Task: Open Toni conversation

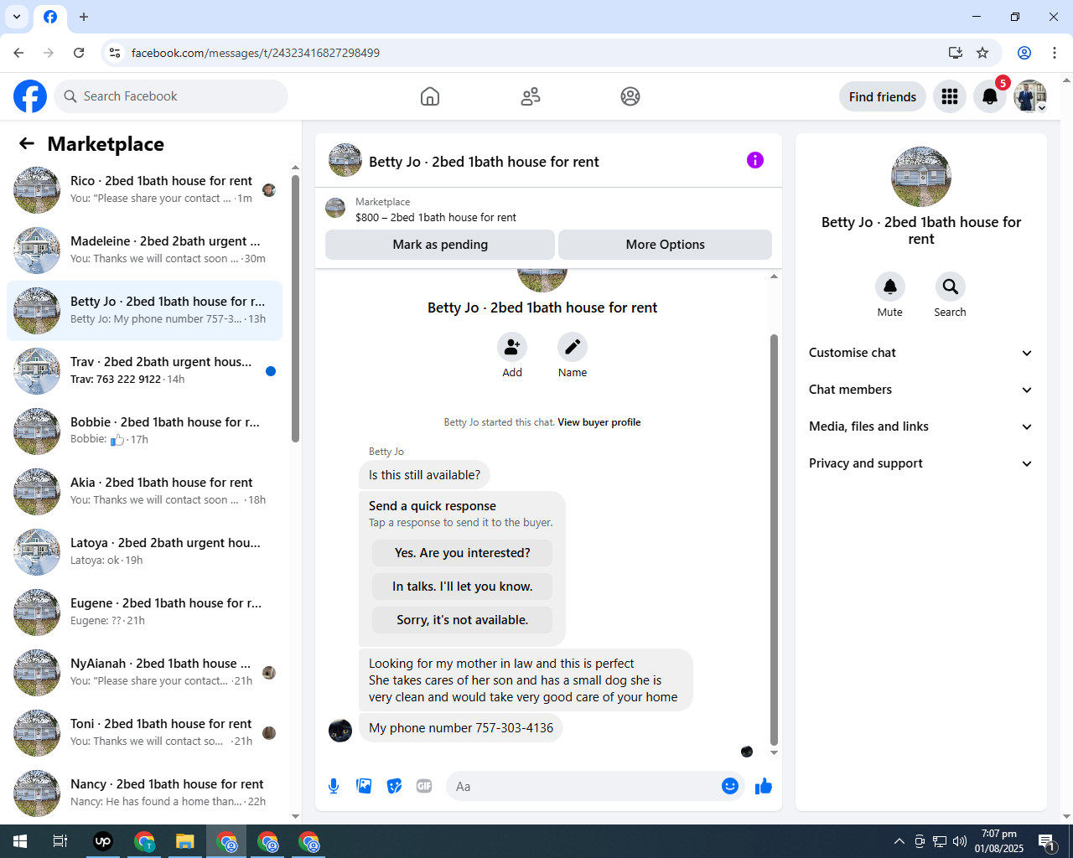Action: coord(145,733)
